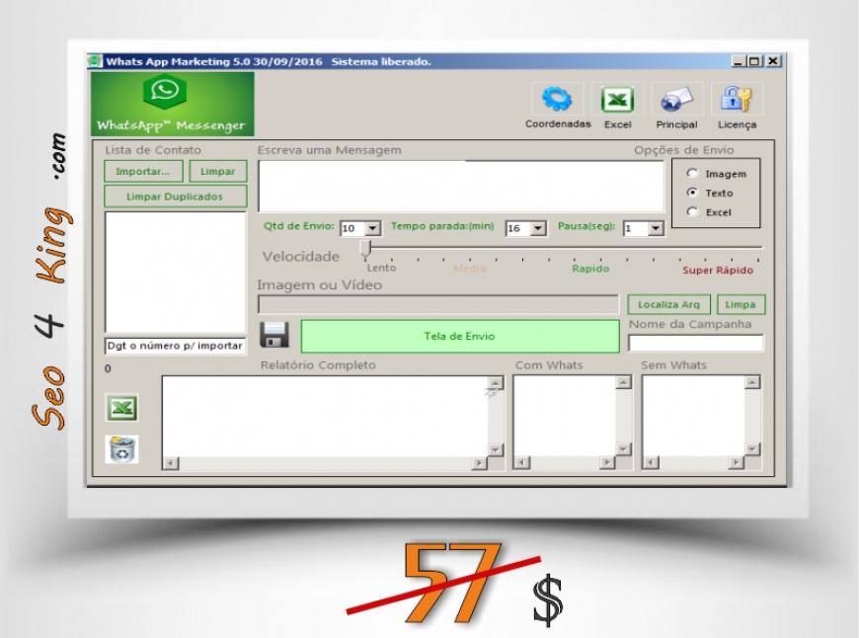Click the number import input field

tap(176, 346)
